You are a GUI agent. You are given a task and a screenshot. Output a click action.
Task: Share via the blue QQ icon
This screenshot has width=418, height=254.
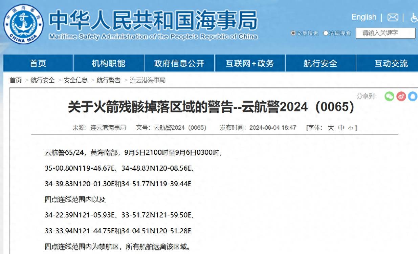(413, 97)
